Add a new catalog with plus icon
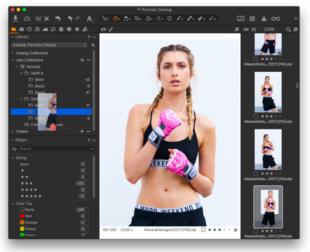The height and width of the screenshot is (252, 310). [93, 45]
